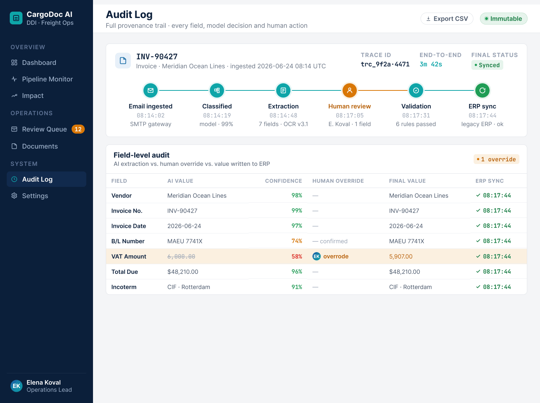Click the Synced final status badge

pos(487,65)
